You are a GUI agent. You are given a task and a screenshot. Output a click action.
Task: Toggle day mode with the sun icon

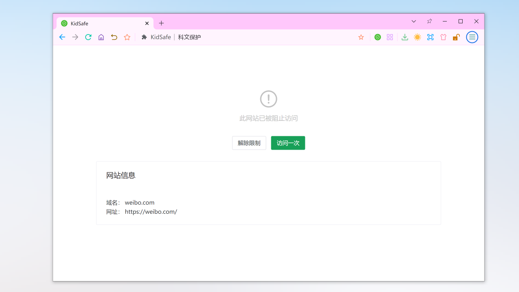click(417, 37)
